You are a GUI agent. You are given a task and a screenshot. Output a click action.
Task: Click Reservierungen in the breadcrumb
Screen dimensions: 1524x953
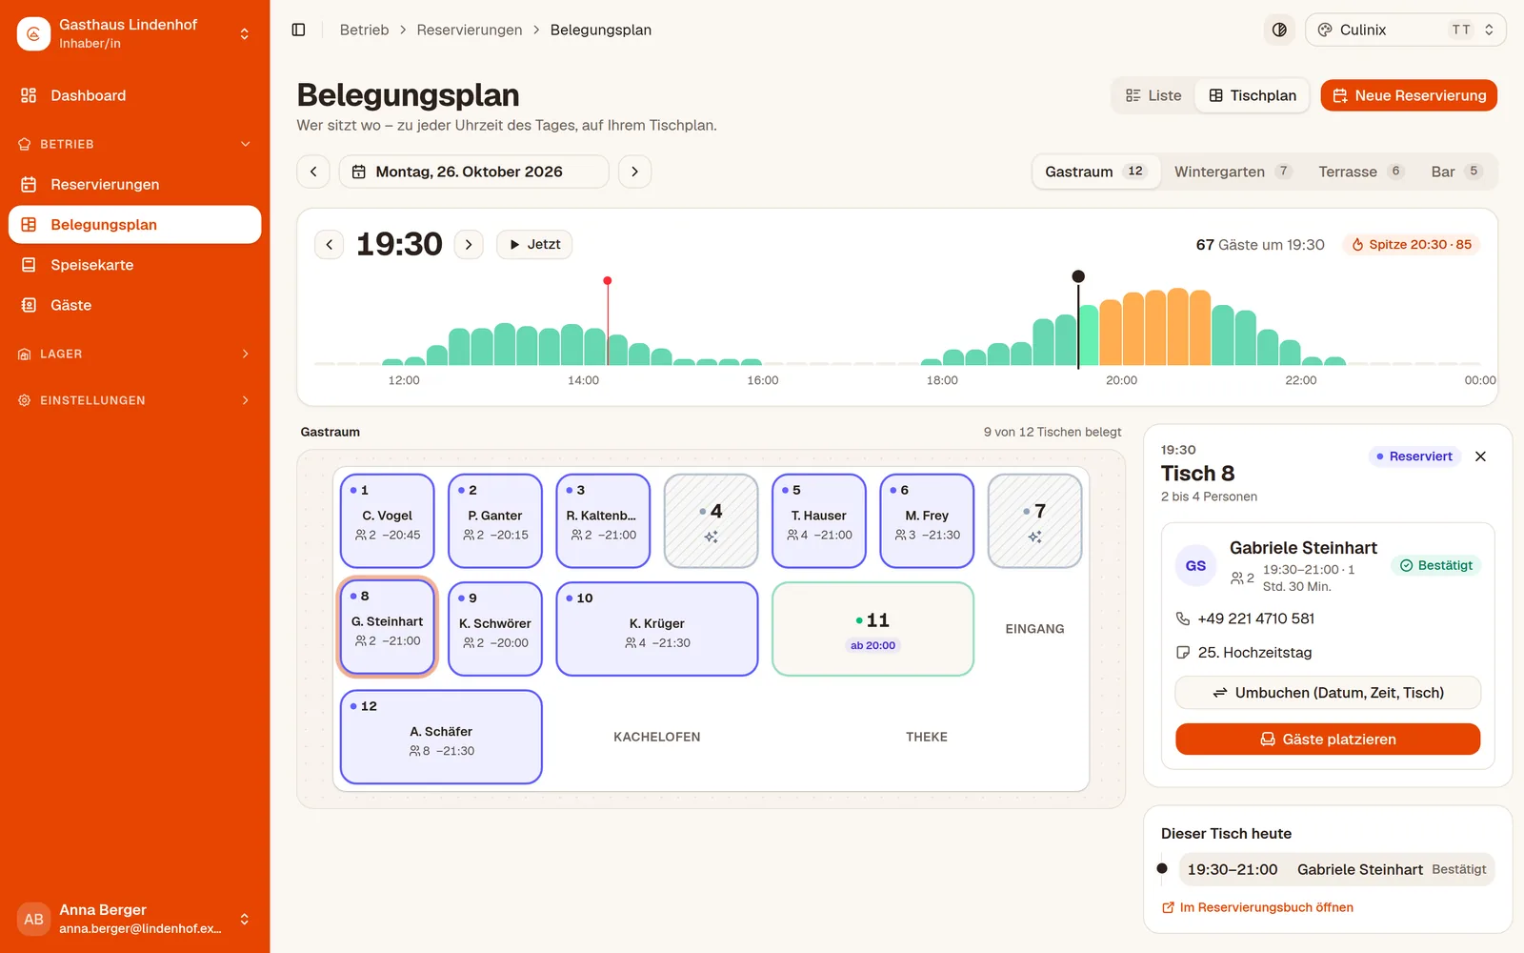470,30
